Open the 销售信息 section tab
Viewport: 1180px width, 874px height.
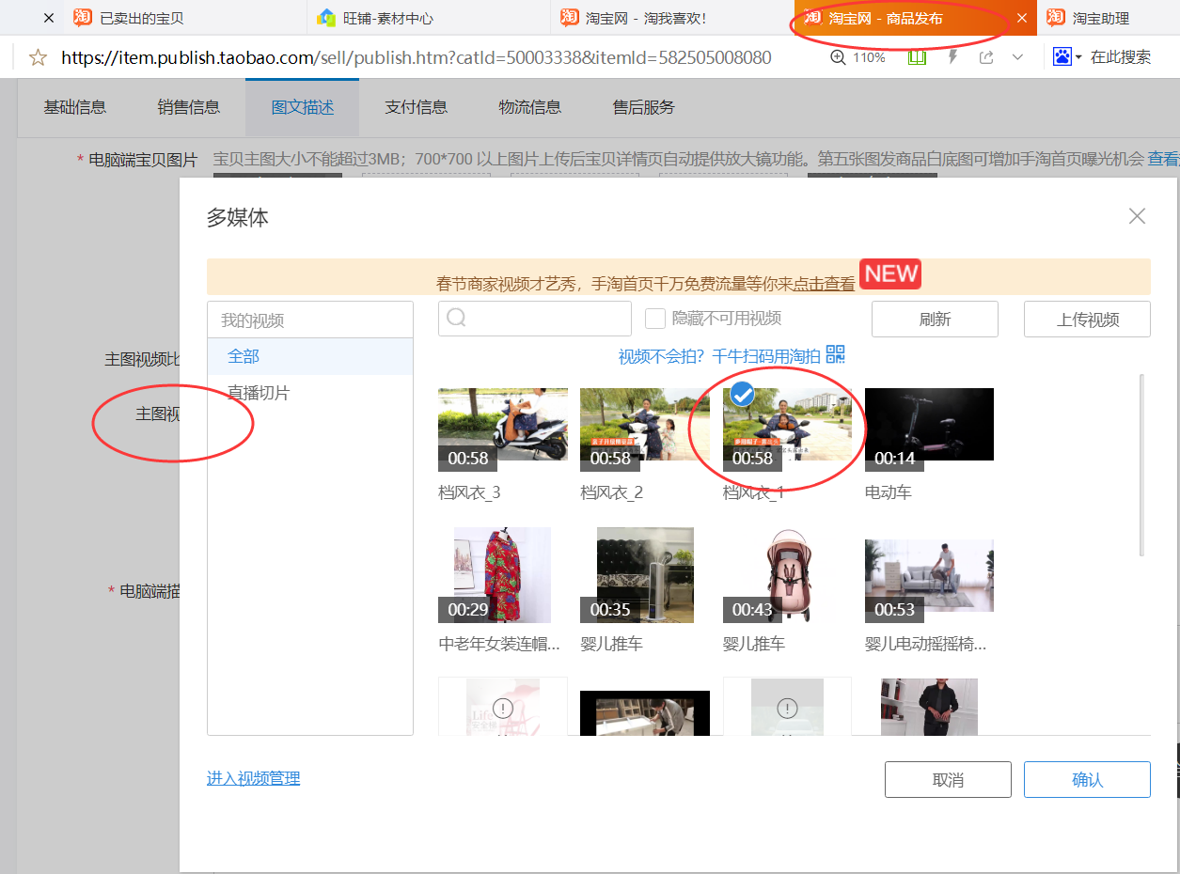click(x=189, y=107)
